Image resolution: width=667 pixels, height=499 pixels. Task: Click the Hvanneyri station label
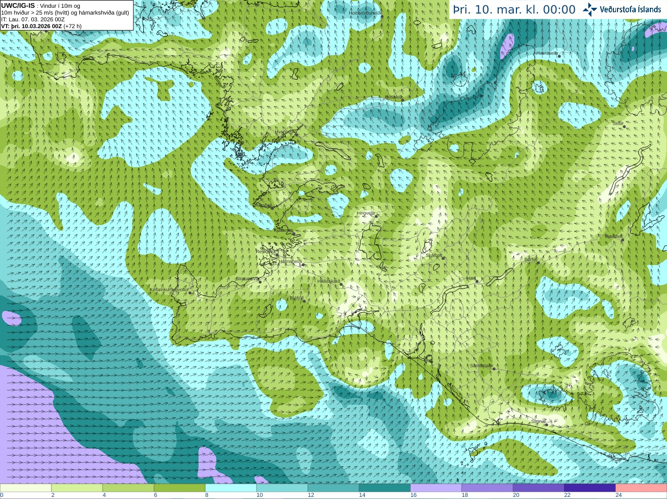click(x=285, y=132)
